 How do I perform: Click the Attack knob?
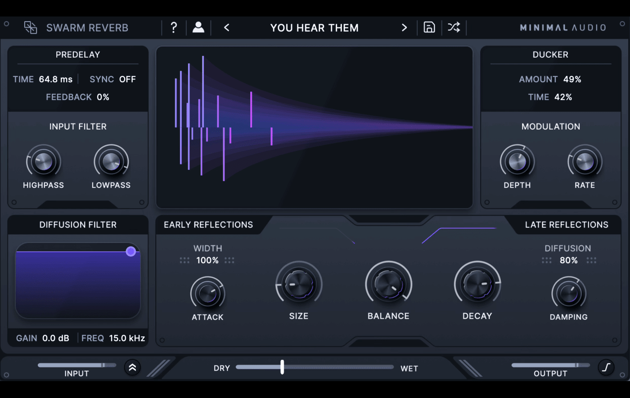(x=207, y=294)
